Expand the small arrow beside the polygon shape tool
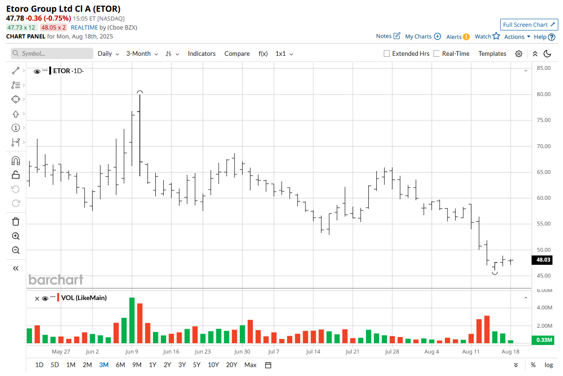 (23, 99)
